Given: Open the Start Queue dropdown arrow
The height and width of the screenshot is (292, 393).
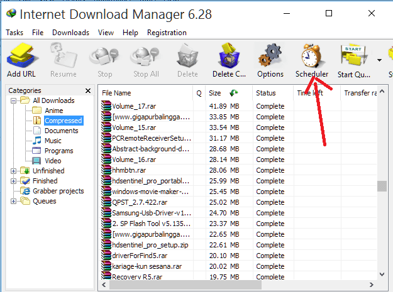Looking at the screenshot, I should click(x=379, y=60).
